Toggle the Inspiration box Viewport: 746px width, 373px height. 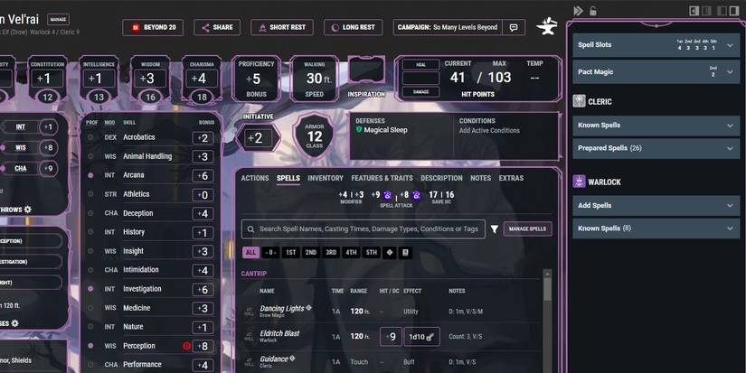click(366, 70)
